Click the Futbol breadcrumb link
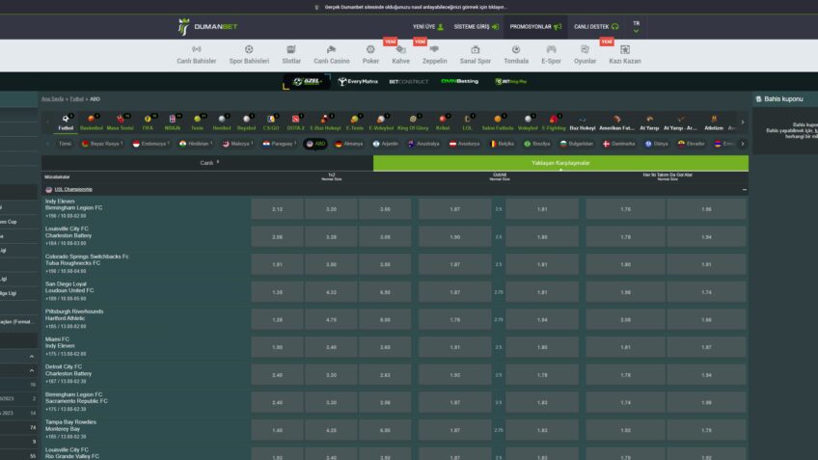 click(77, 98)
